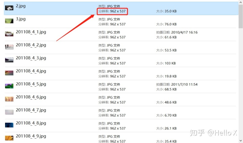
Task: Select the 2.jpg thumbnail icon
Action: coord(9,8)
